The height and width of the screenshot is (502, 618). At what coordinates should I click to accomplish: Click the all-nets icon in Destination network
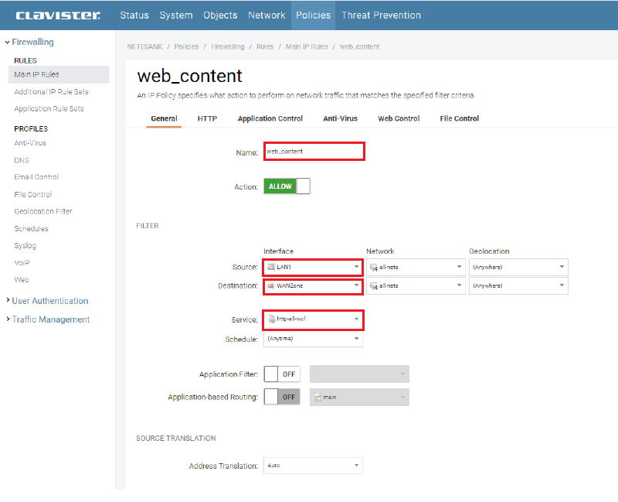pyautogui.click(x=373, y=286)
